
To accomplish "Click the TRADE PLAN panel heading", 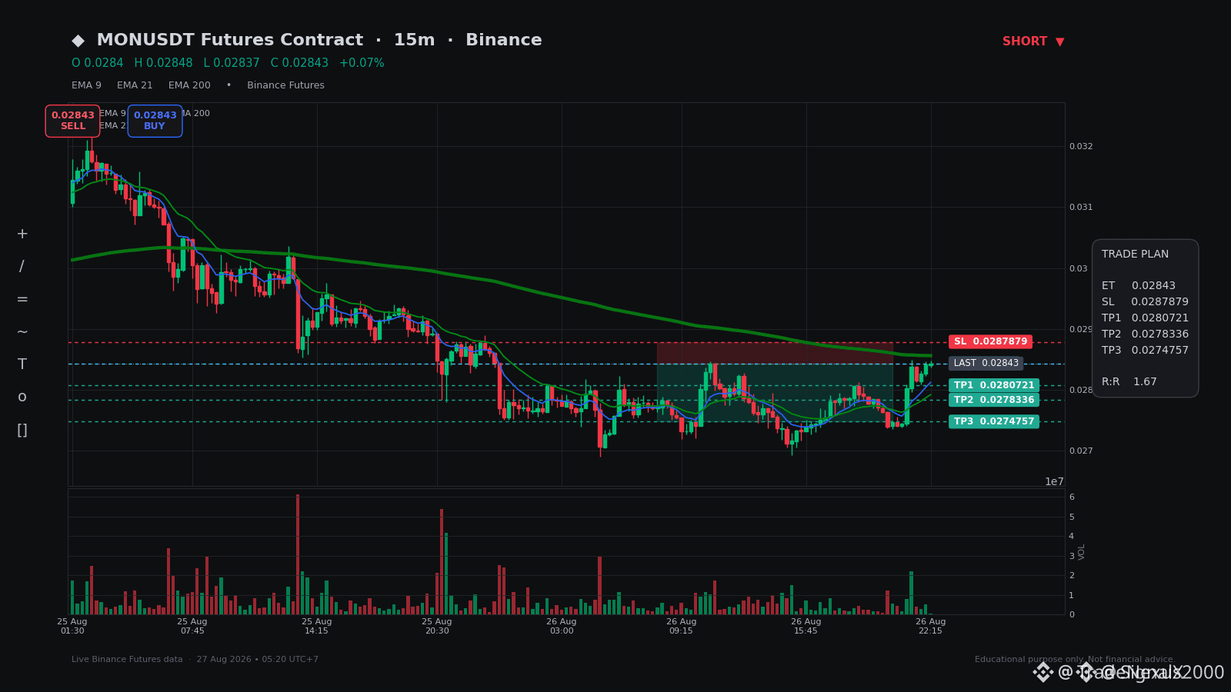I will coord(1135,255).
